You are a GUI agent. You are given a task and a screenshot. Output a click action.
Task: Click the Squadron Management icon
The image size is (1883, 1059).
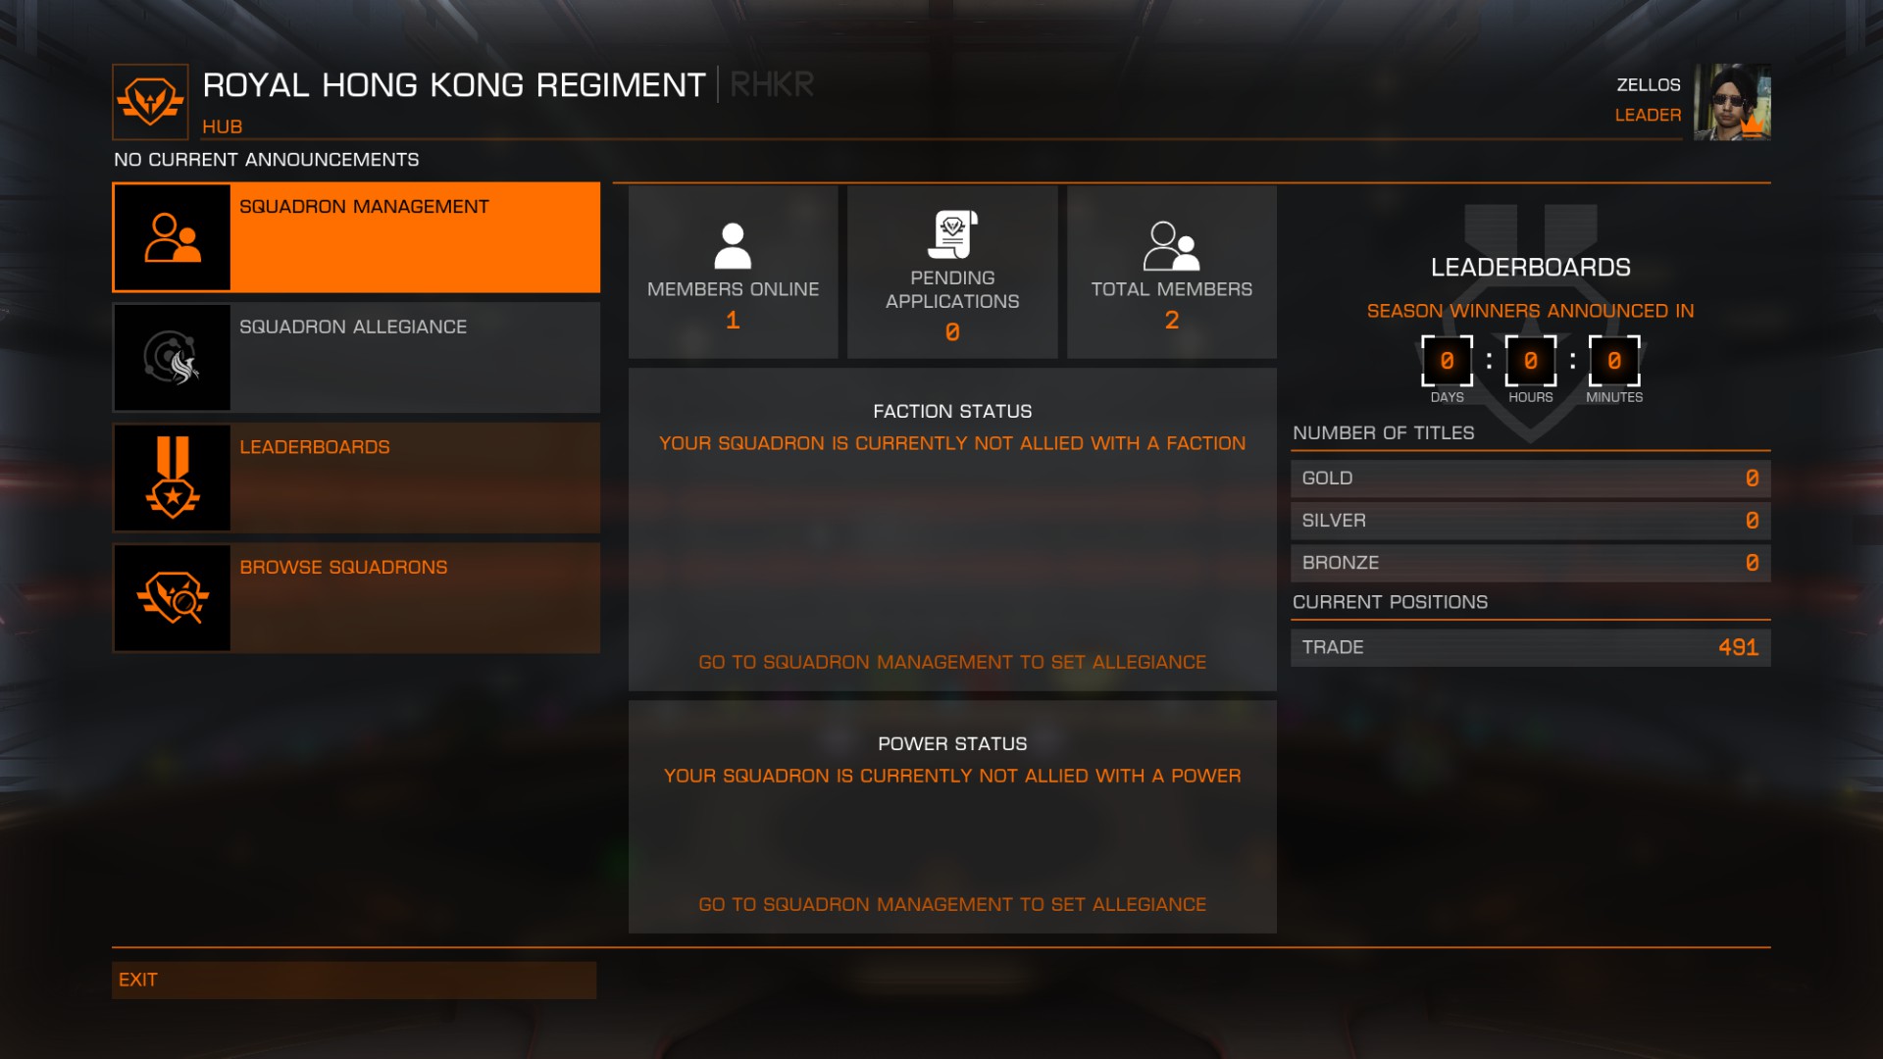(x=170, y=236)
